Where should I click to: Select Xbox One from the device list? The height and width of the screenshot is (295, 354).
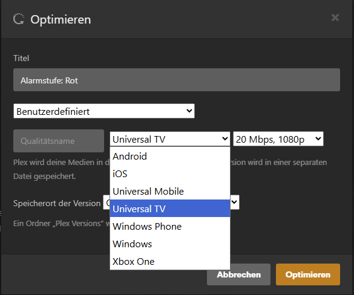[170, 261]
